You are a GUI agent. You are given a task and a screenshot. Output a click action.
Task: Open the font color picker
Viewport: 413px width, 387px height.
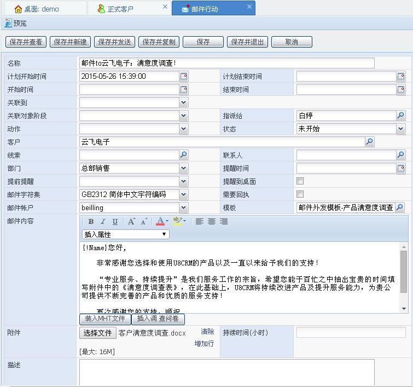tap(162, 222)
